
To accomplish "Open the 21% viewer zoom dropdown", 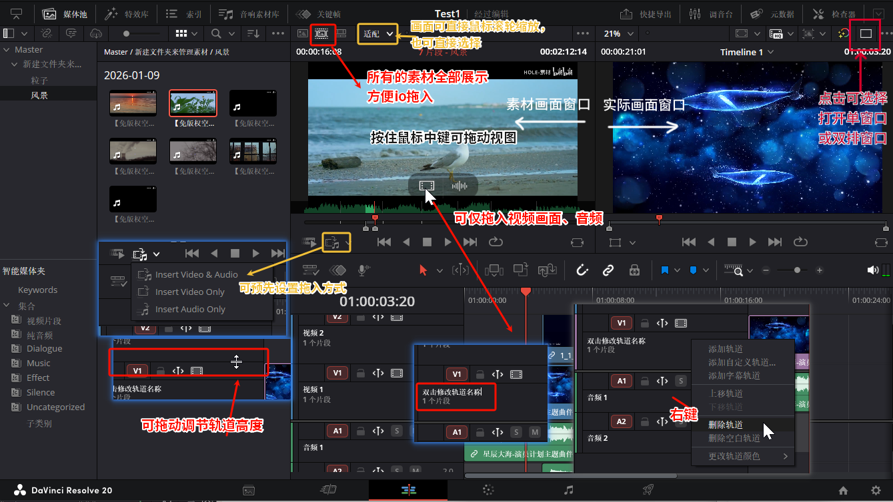I will (x=618, y=33).
